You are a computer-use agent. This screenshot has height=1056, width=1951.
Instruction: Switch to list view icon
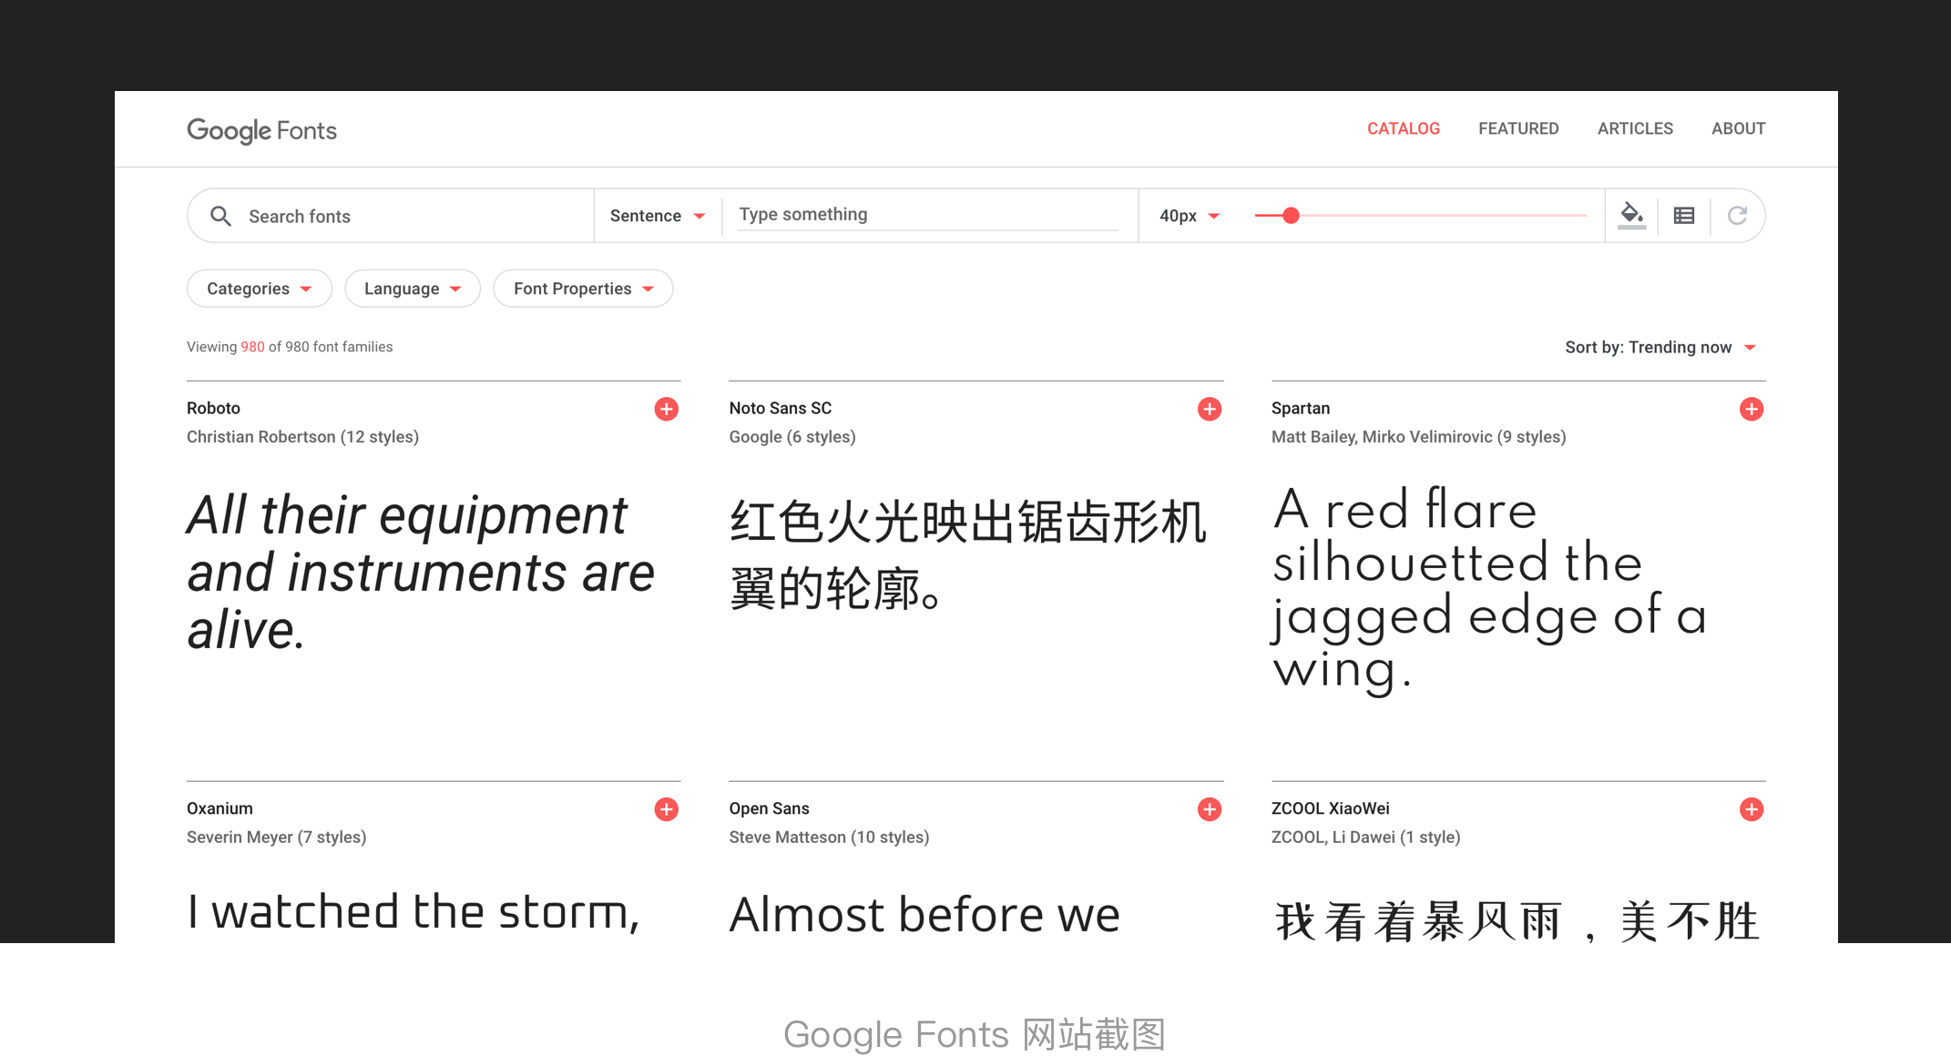tap(1684, 216)
